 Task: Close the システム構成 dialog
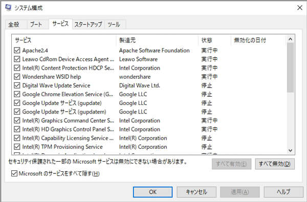tap(299, 8)
